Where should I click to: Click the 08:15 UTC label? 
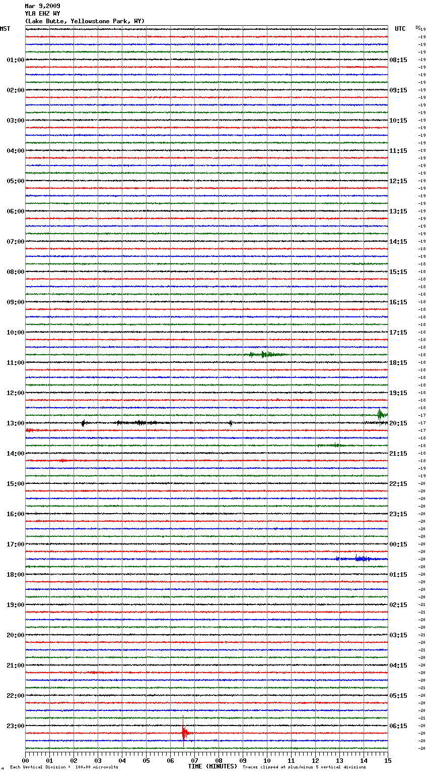(x=398, y=60)
